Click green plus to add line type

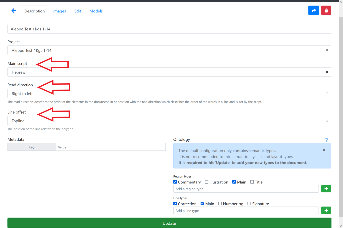pyautogui.click(x=326, y=210)
